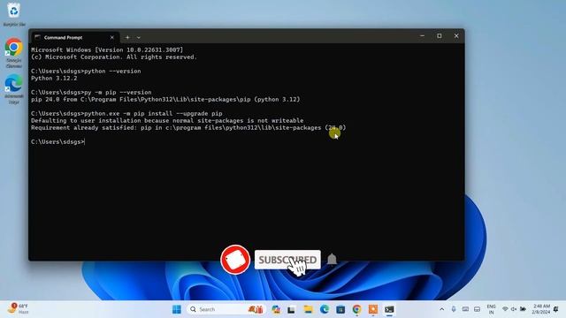
Task: Open network Wi-Fi quick settings
Action: pos(505,309)
